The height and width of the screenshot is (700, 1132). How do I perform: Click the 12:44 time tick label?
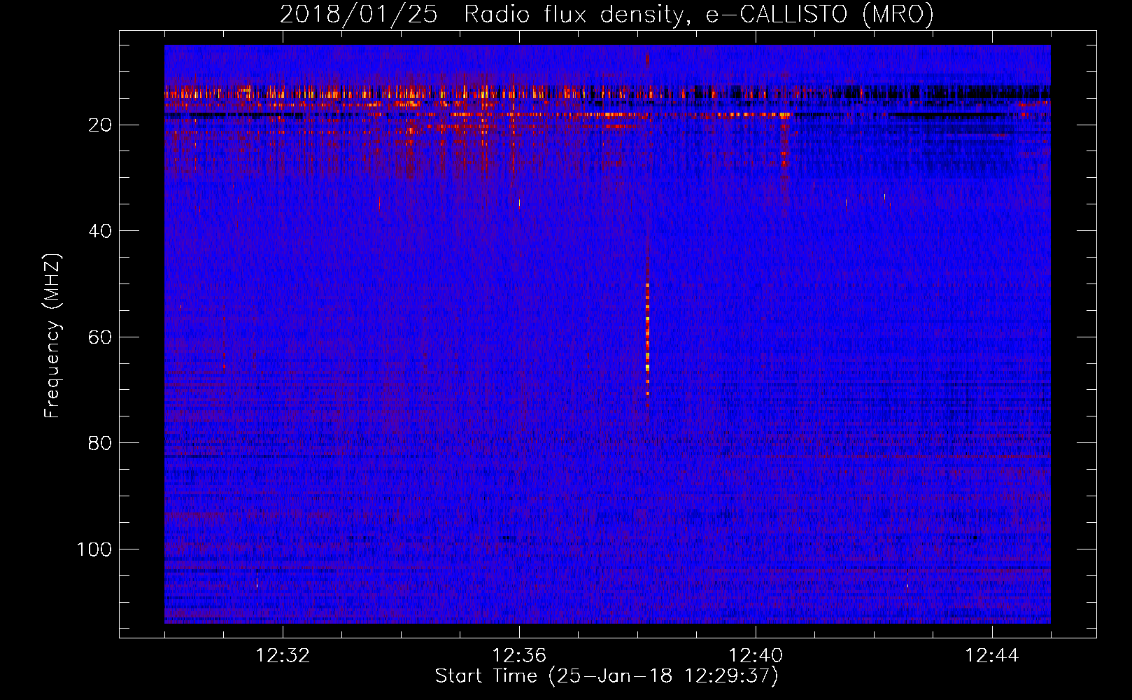point(992,656)
